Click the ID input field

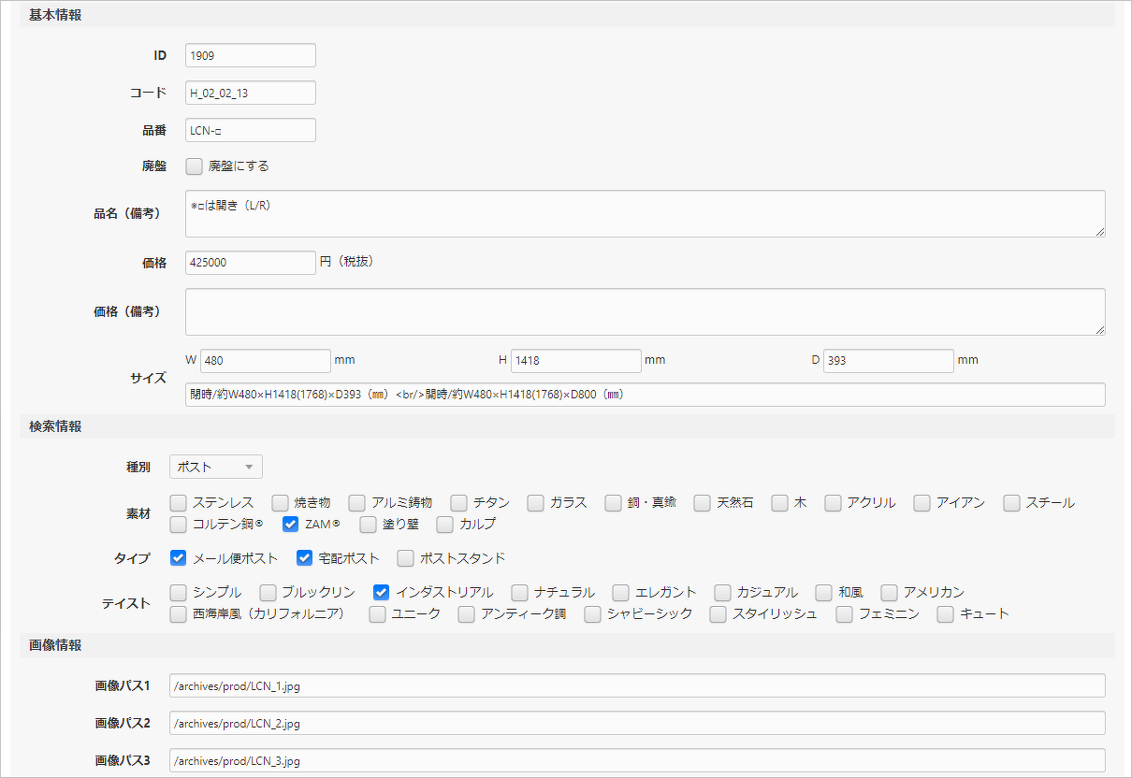250,55
